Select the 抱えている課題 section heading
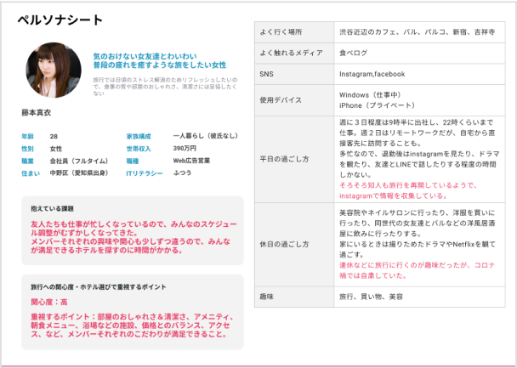Screen dimensions: 517x368 point(52,207)
